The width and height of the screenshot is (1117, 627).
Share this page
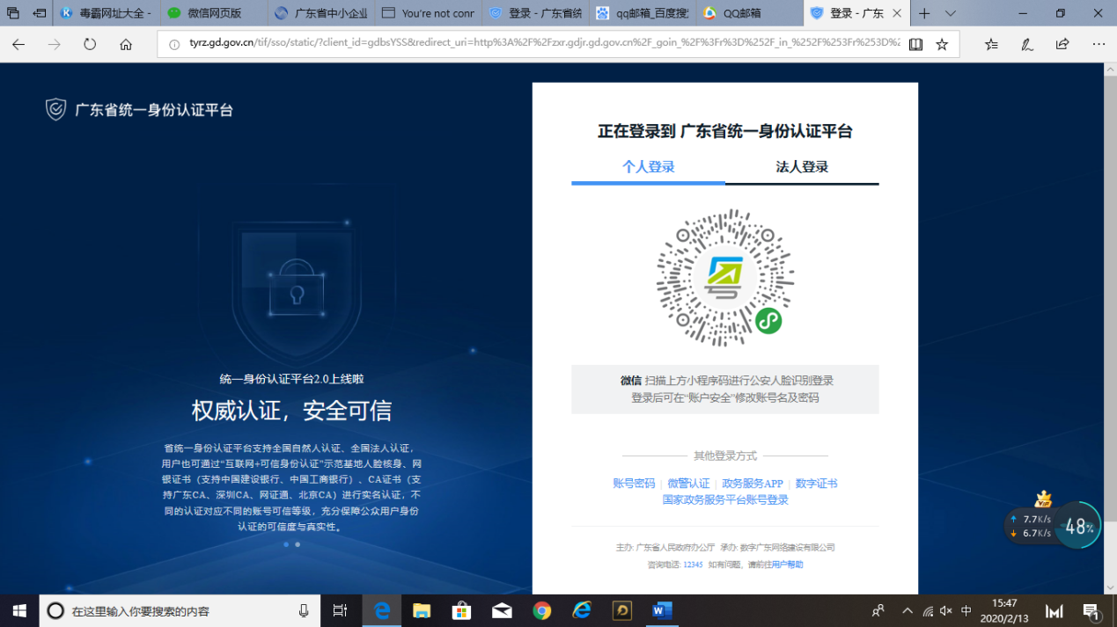(1062, 45)
